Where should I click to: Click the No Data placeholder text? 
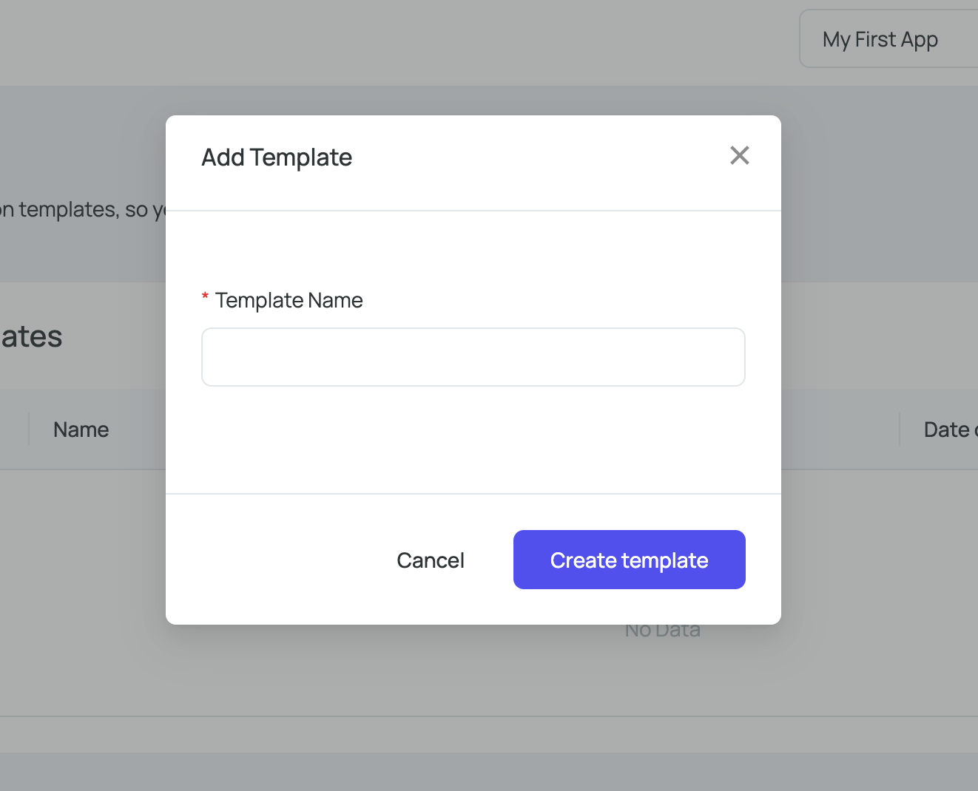click(663, 631)
